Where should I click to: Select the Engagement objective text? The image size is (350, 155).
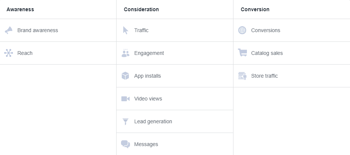pos(149,53)
